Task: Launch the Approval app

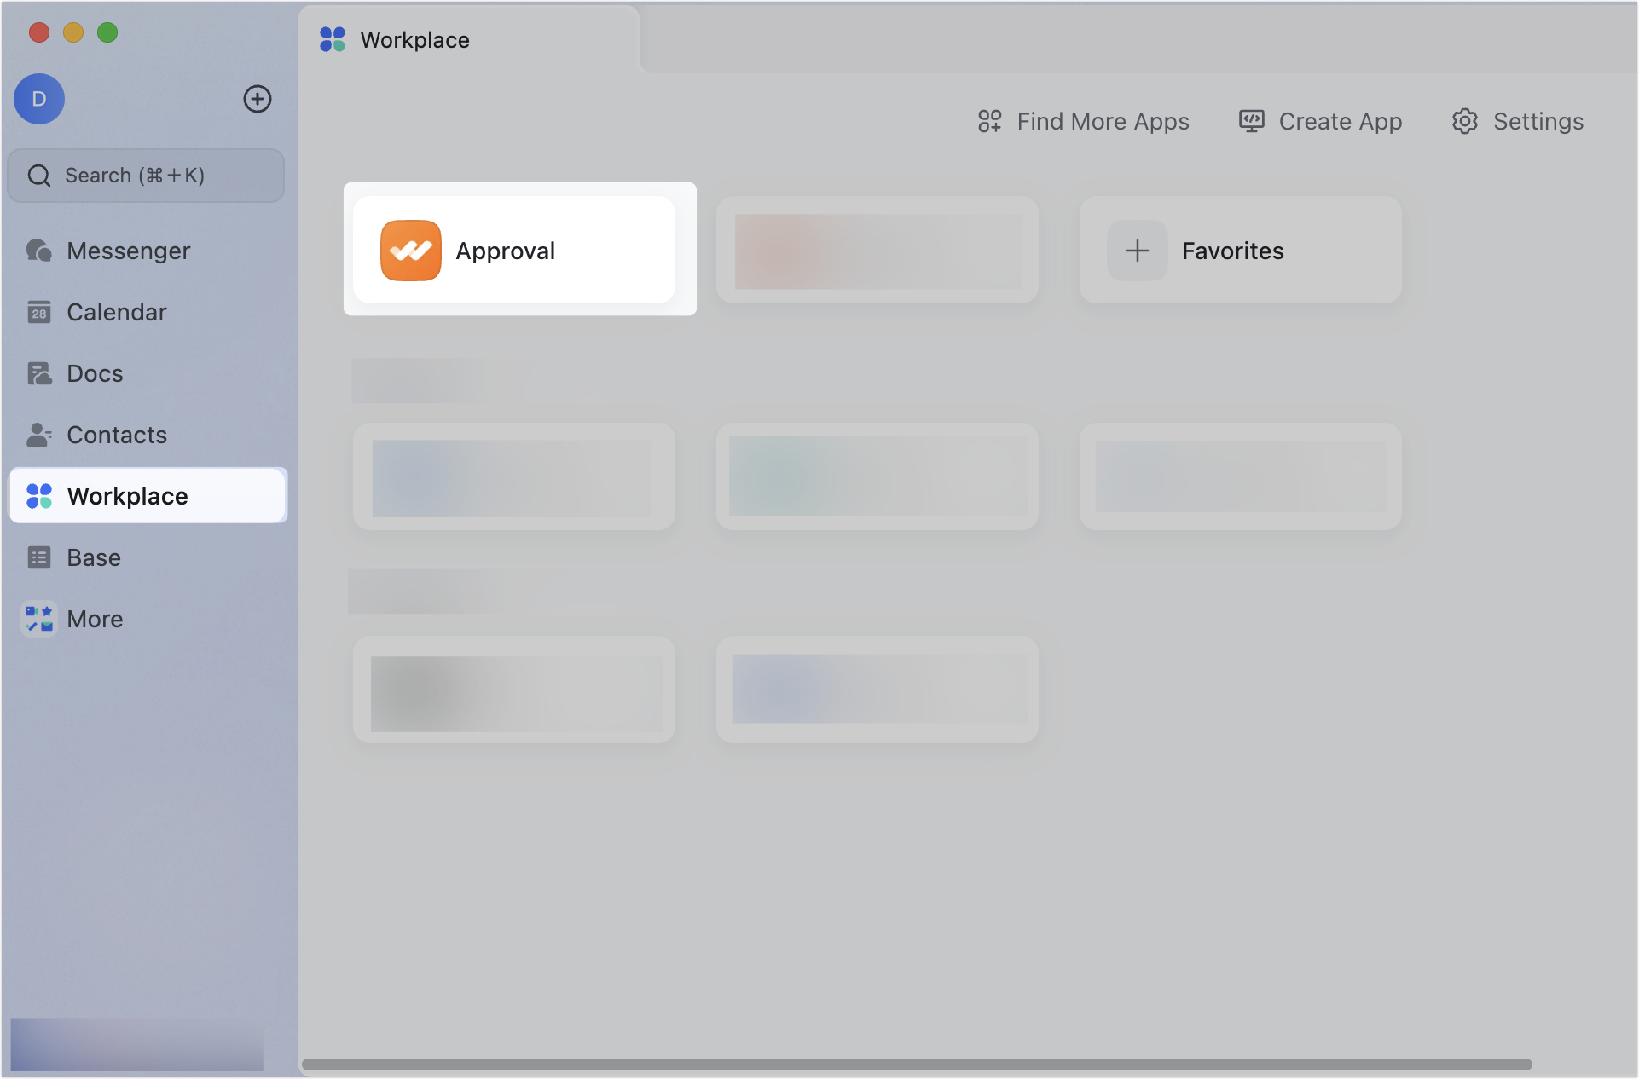Action: point(518,250)
